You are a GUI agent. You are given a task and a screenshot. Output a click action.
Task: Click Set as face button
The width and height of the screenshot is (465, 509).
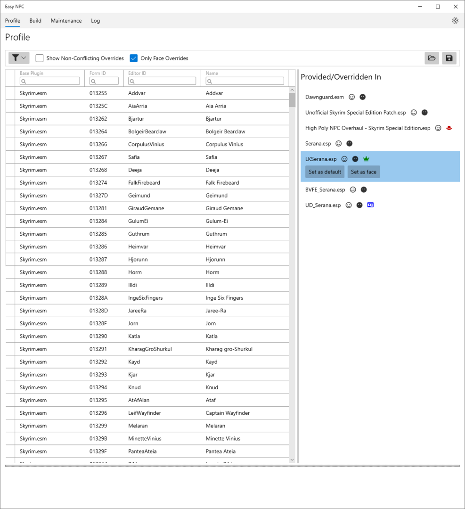(364, 172)
